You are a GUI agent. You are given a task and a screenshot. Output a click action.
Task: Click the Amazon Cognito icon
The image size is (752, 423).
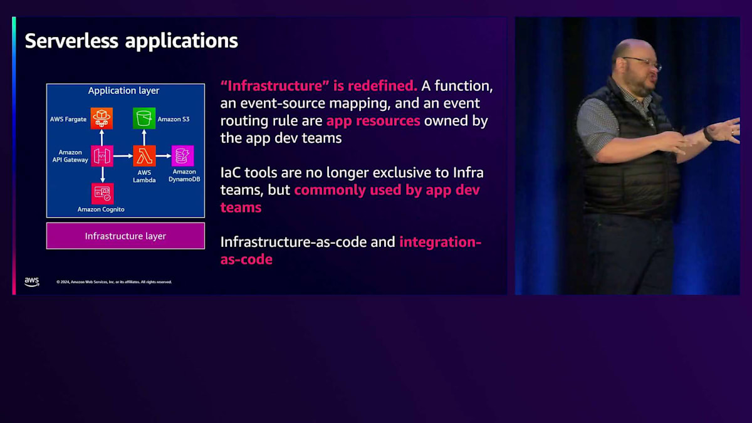pos(102,193)
